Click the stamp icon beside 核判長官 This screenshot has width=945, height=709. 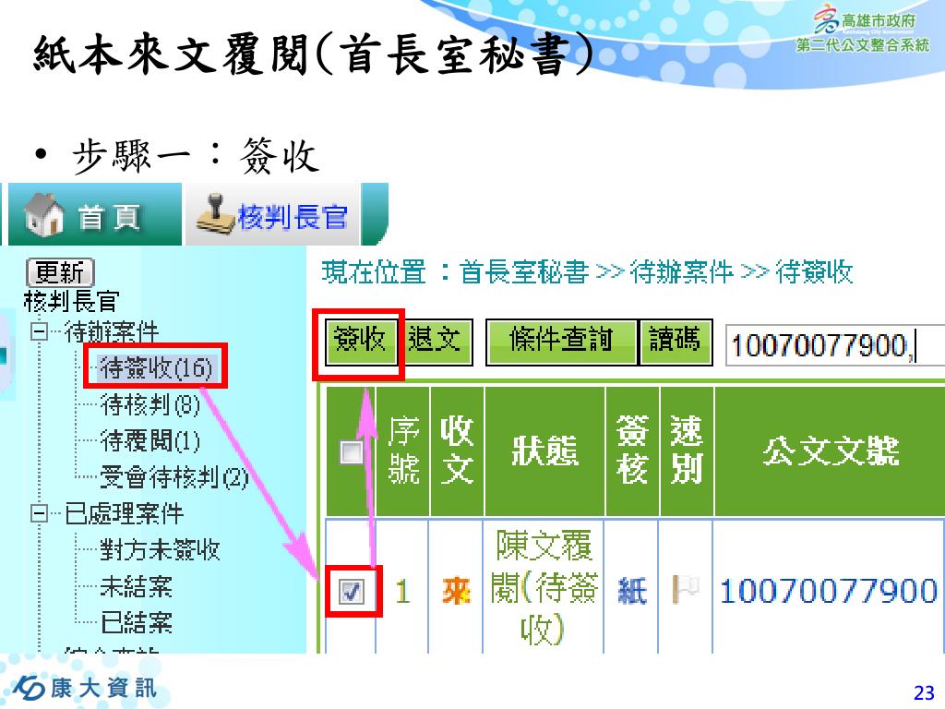point(216,214)
